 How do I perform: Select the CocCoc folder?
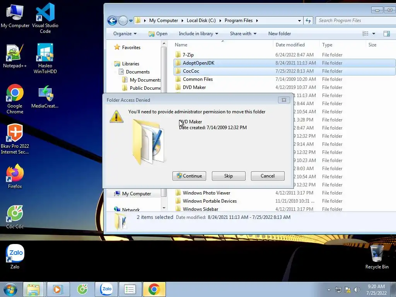[x=285, y=71]
